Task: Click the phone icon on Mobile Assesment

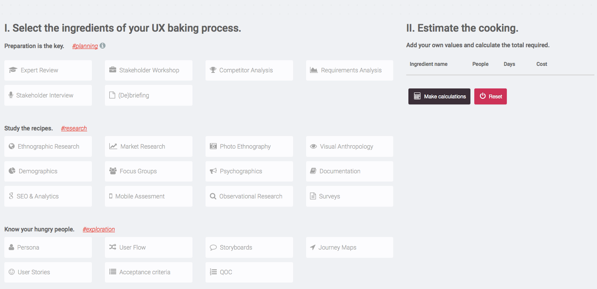Action: [111, 196]
